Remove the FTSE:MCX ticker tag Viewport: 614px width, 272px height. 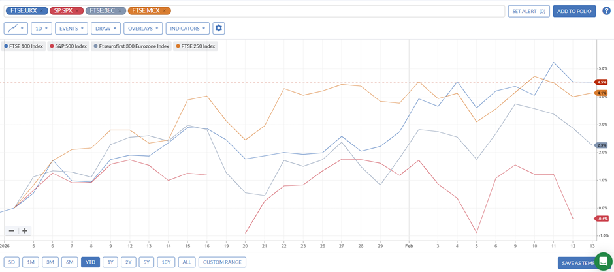tap(164, 11)
